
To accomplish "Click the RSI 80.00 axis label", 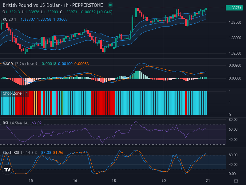I will [233, 120].
